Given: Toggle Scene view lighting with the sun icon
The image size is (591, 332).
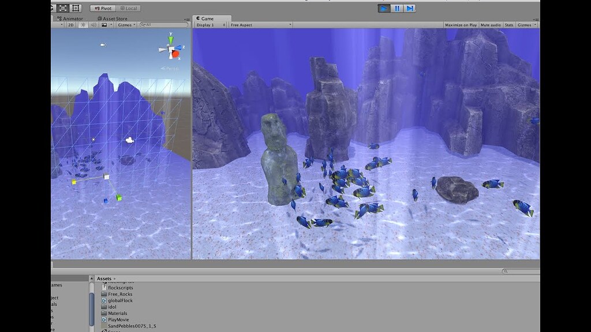Looking at the screenshot, I should pos(84,25).
